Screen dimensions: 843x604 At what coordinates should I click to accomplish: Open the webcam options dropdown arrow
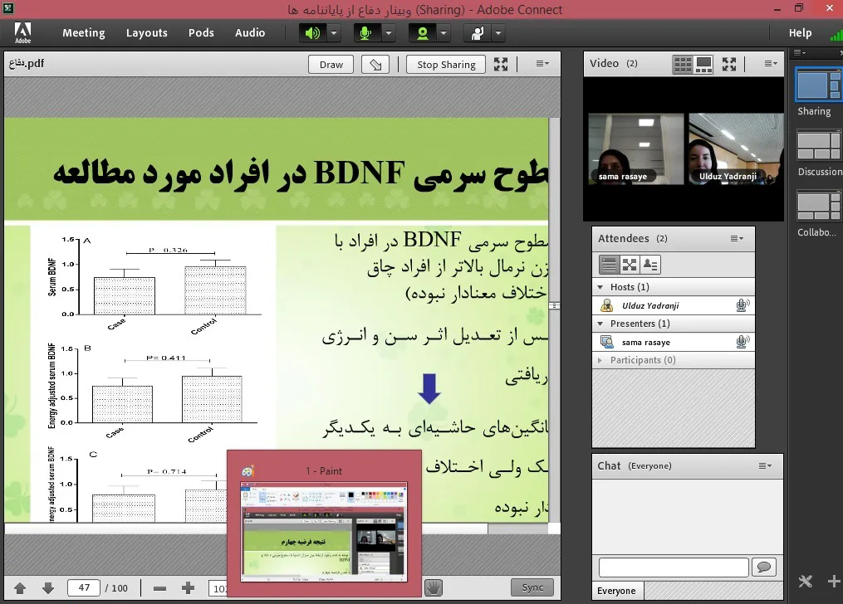(x=444, y=33)
